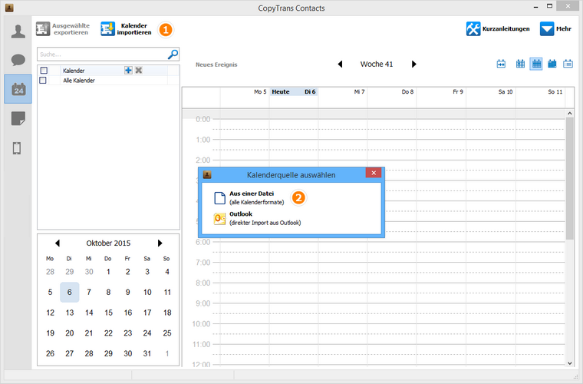
Task: Click Aus einer Datei option
Action: 249,198
